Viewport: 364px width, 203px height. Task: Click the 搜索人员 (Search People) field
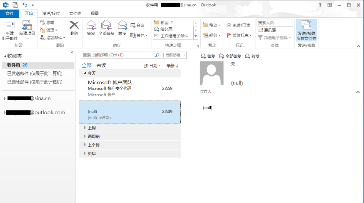point(275,23)
